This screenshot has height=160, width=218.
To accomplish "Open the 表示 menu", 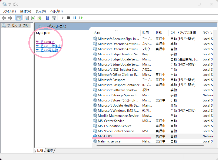I will (x=40, y=11).
